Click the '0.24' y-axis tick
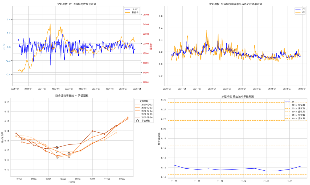The height and width of the screenshot is (185, 310). [x=163, y=109]
